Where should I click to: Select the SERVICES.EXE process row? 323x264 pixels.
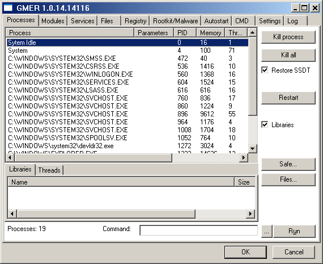tap(127, 82)
